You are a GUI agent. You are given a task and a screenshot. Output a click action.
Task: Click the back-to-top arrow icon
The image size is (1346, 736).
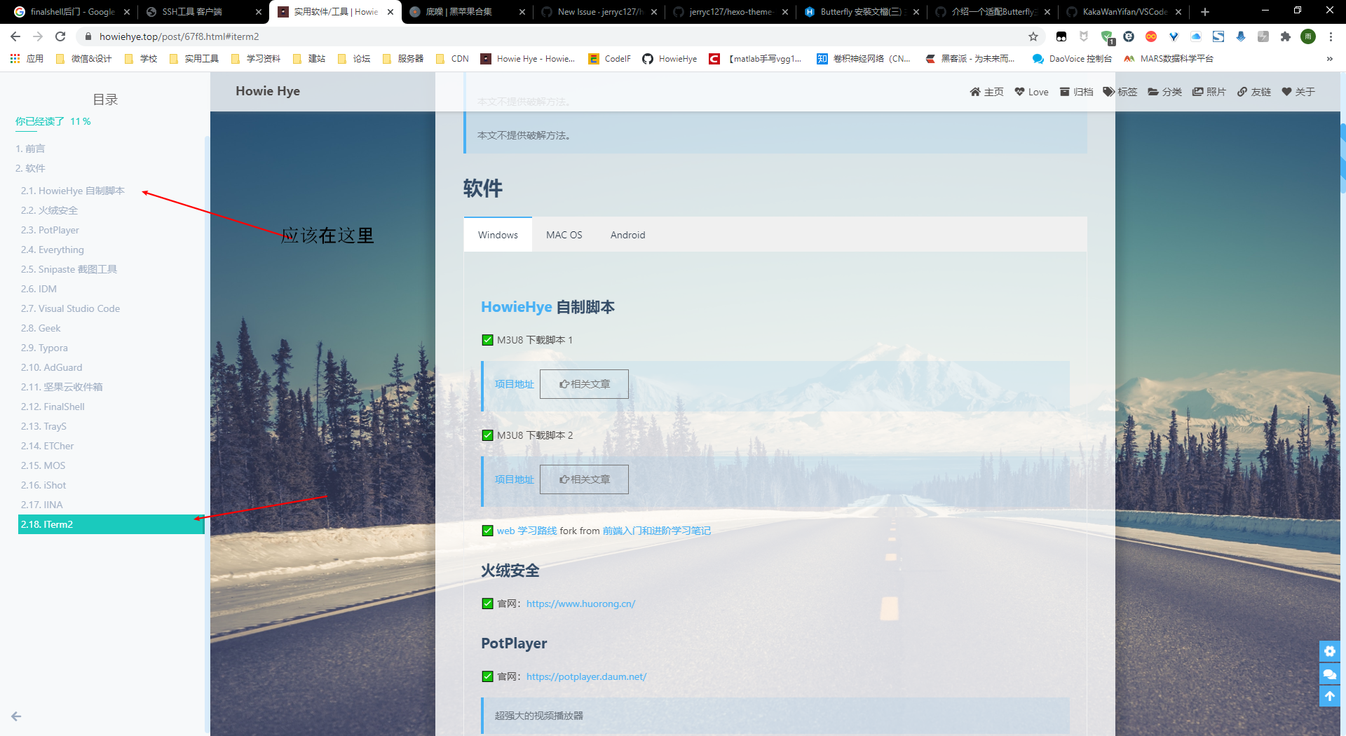(1329, 696)
